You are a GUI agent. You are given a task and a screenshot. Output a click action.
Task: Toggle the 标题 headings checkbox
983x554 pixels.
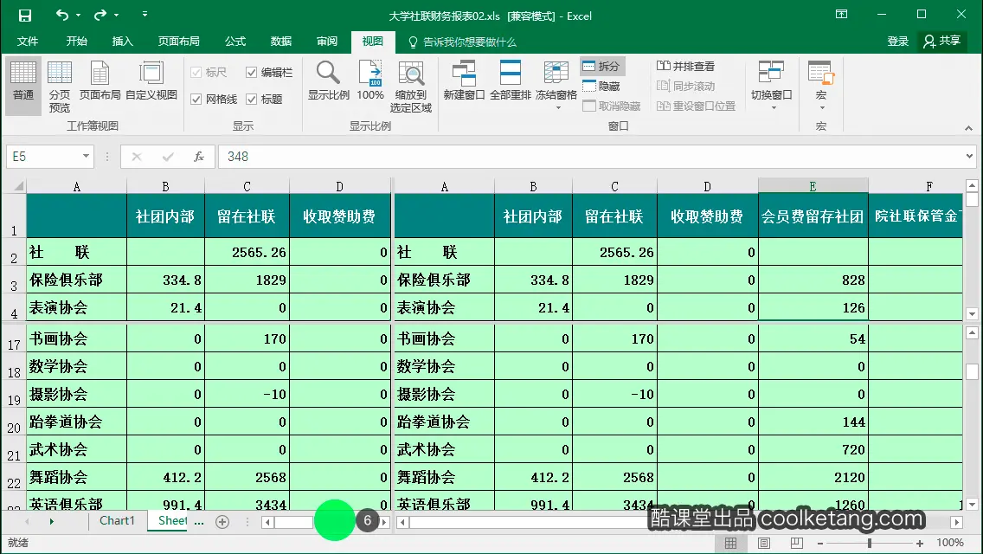pyautogui.click(x=265, y=100)
